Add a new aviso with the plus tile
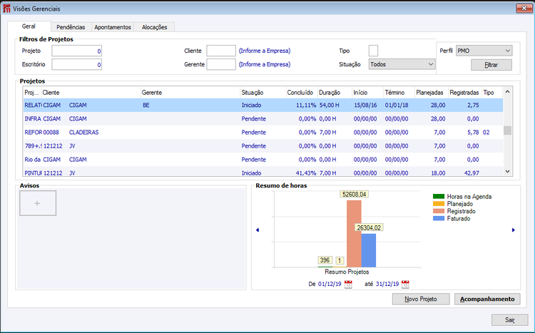The height and width of the screenshot is (333, 535). [38, 203]
